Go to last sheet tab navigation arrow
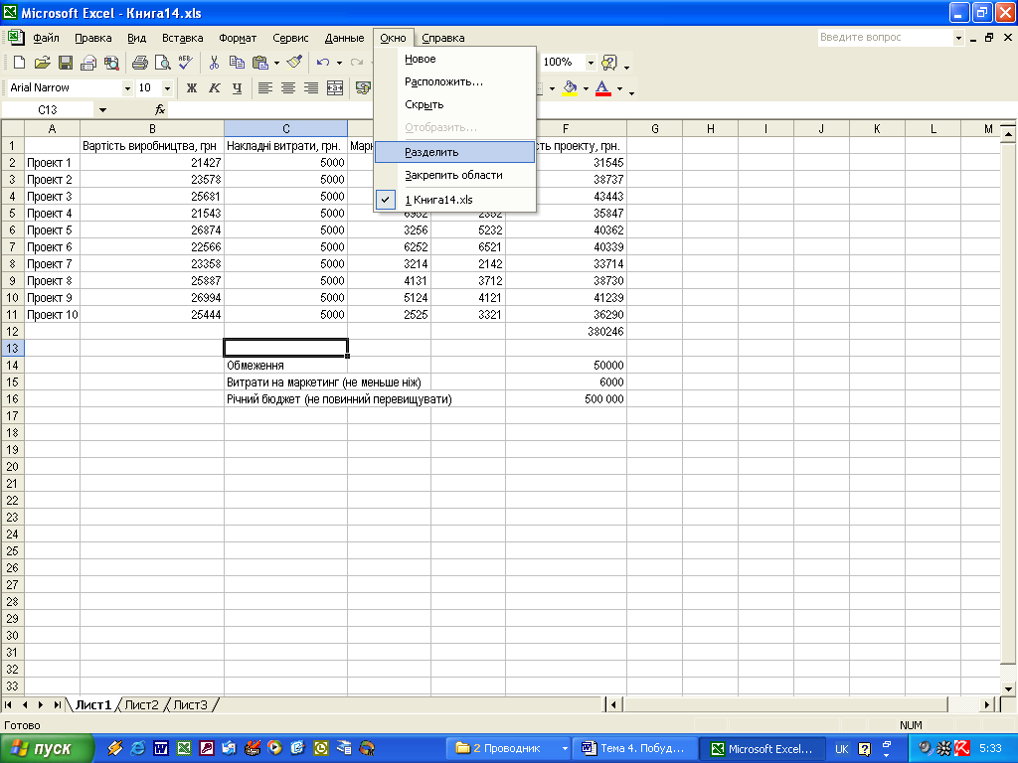Viewport: 1018px width, 763px height. 57,704
